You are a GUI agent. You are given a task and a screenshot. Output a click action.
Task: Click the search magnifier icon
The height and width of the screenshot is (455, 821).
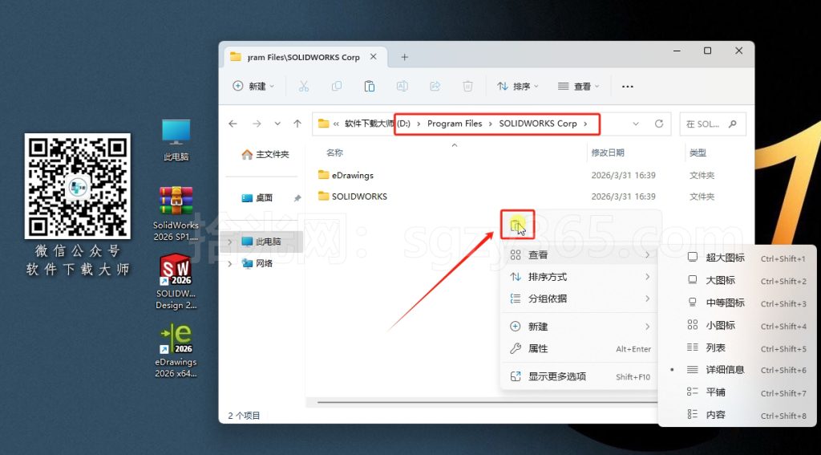tap(732, 124)
